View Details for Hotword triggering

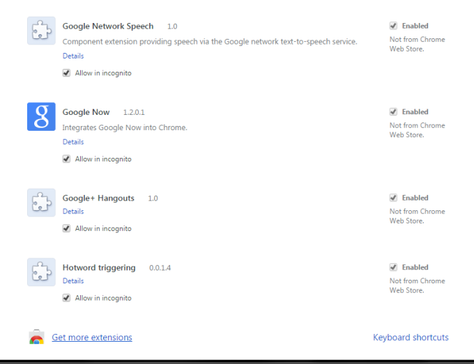[73, 281]
